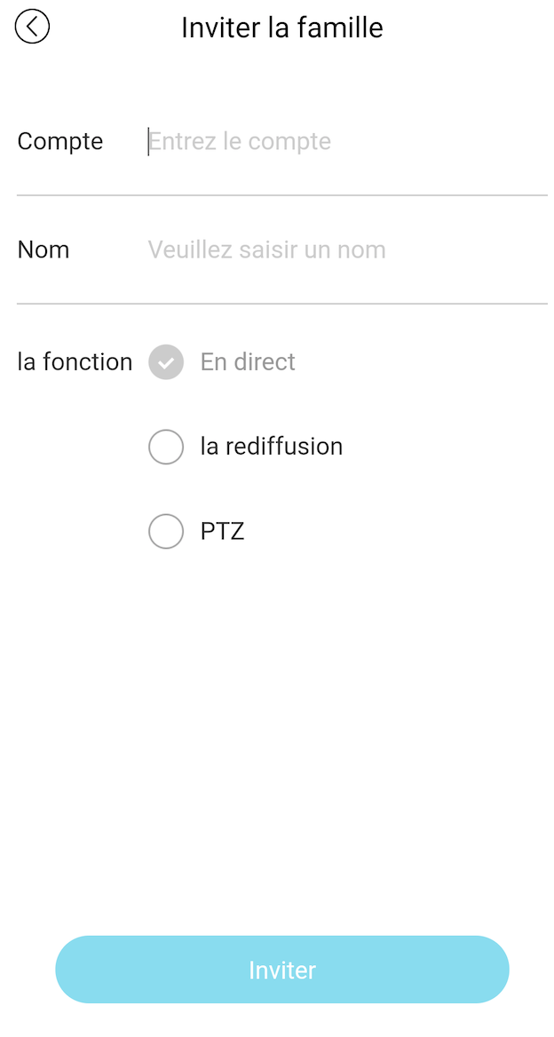
Task: Click the empty space above the Inviter button
Action: point(282,755)
